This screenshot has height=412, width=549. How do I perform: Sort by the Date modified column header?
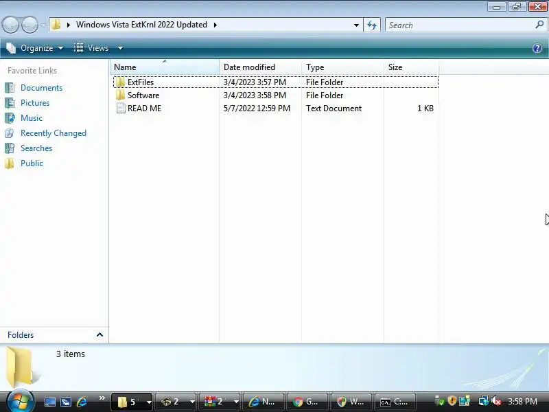(260, 67)
